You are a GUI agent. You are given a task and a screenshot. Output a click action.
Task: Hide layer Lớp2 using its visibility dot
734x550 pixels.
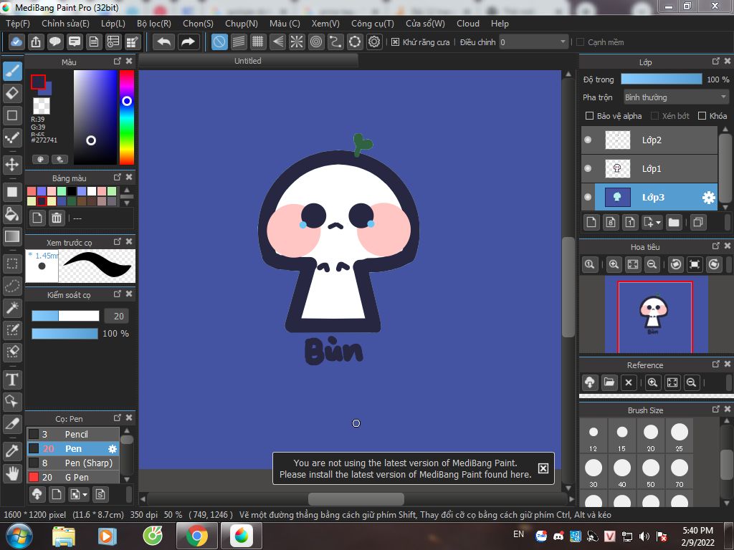[x=588, y=140]
